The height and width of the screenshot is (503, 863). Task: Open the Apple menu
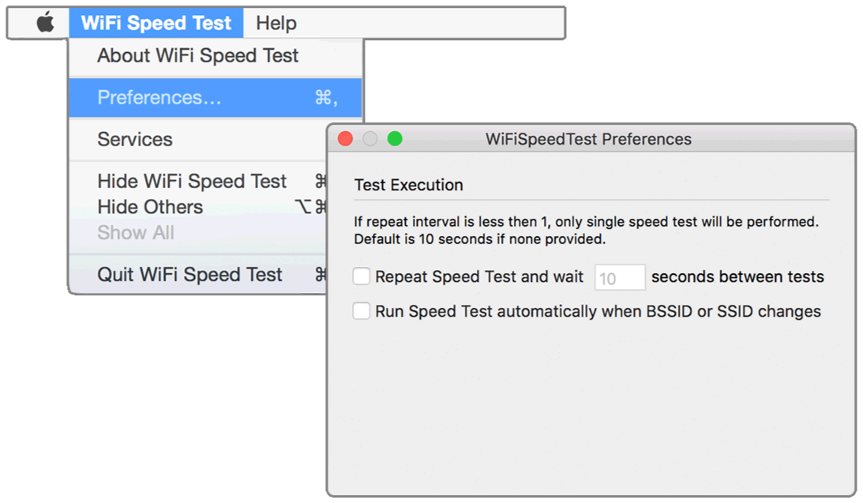click(x=46, y=23)
